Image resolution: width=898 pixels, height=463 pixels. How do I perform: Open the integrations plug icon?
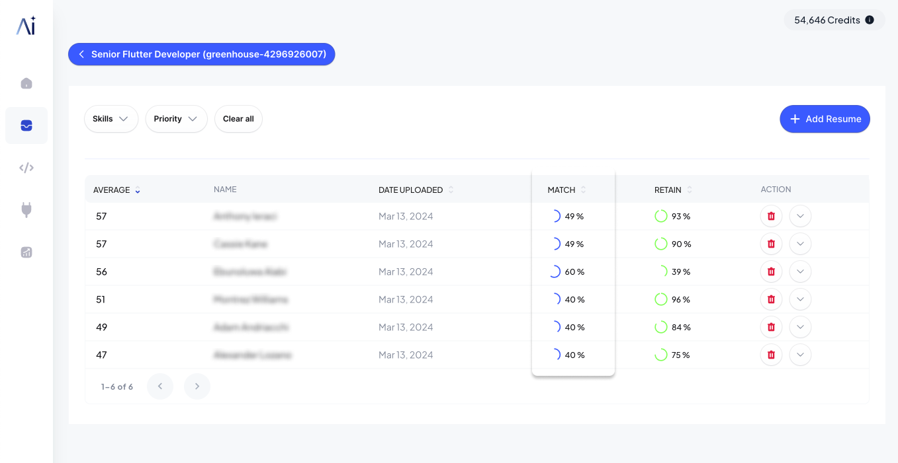point(26,210)
